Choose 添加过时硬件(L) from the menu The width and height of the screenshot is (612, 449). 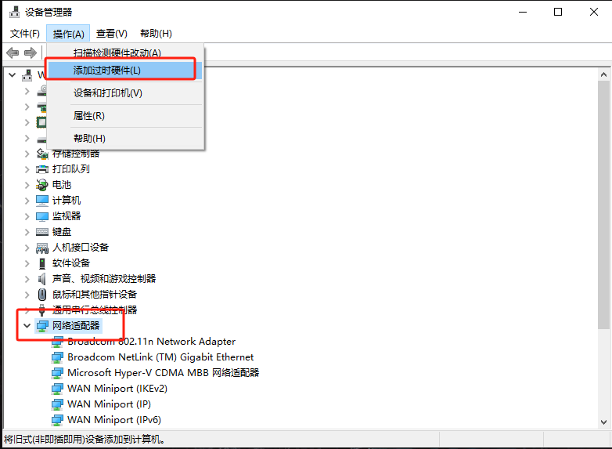pos(107,71)
